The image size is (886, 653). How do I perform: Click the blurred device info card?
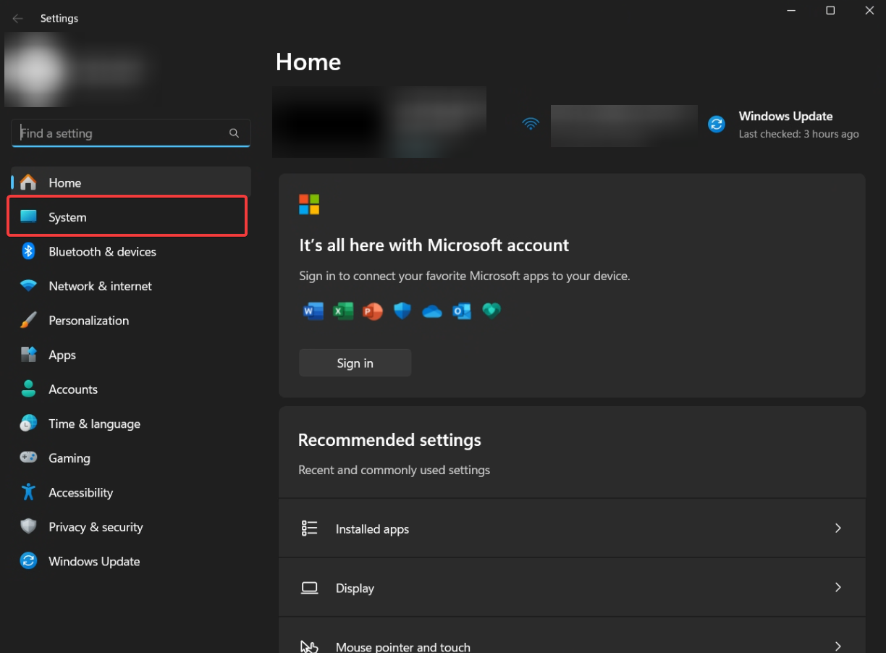tap(379, 122)
